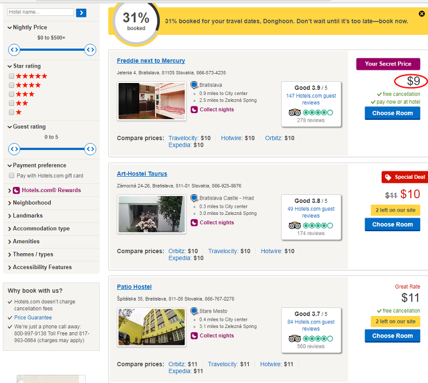428x383 pixels.
Task: Click Expedia $10 price for Art-Hostel Taurus
Action: pos(186,258)
